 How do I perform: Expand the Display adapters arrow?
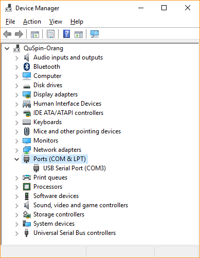[16, 95]
